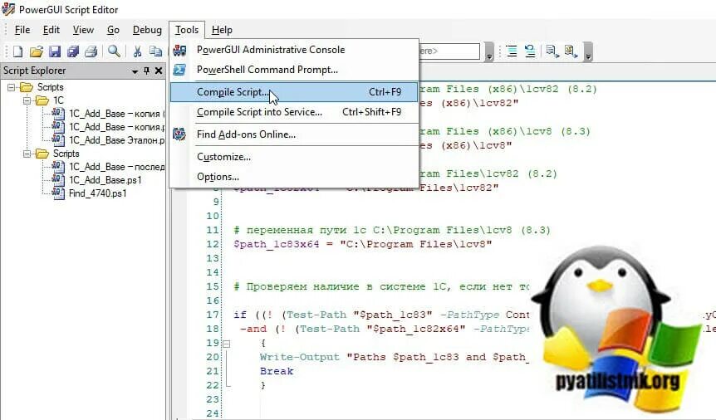Click the 'if' keyword on line 17

click(x=240, y=315)
